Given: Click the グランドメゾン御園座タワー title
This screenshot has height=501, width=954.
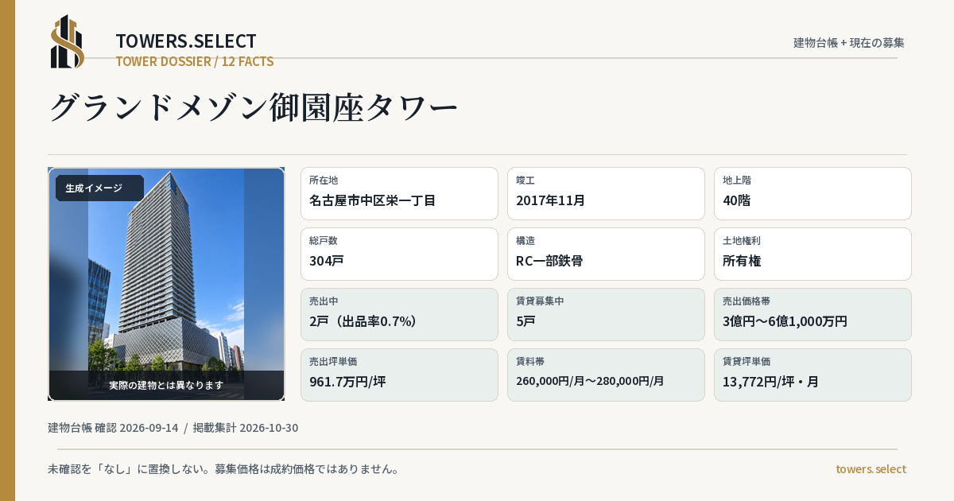Looking at the screenshot, I should 254,107.
